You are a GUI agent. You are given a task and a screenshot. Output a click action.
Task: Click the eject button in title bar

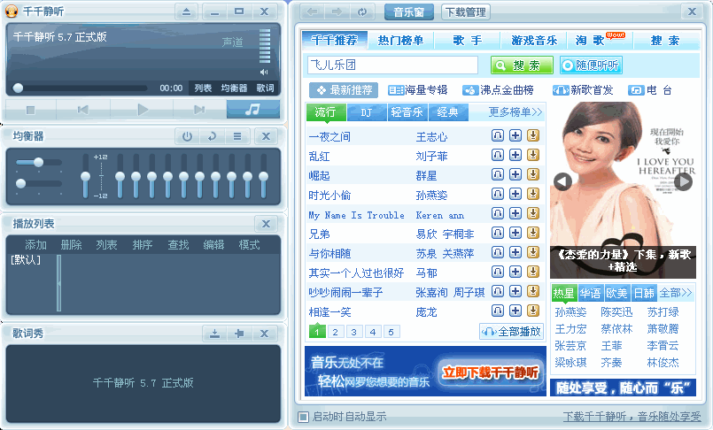(x=186, y=12)
